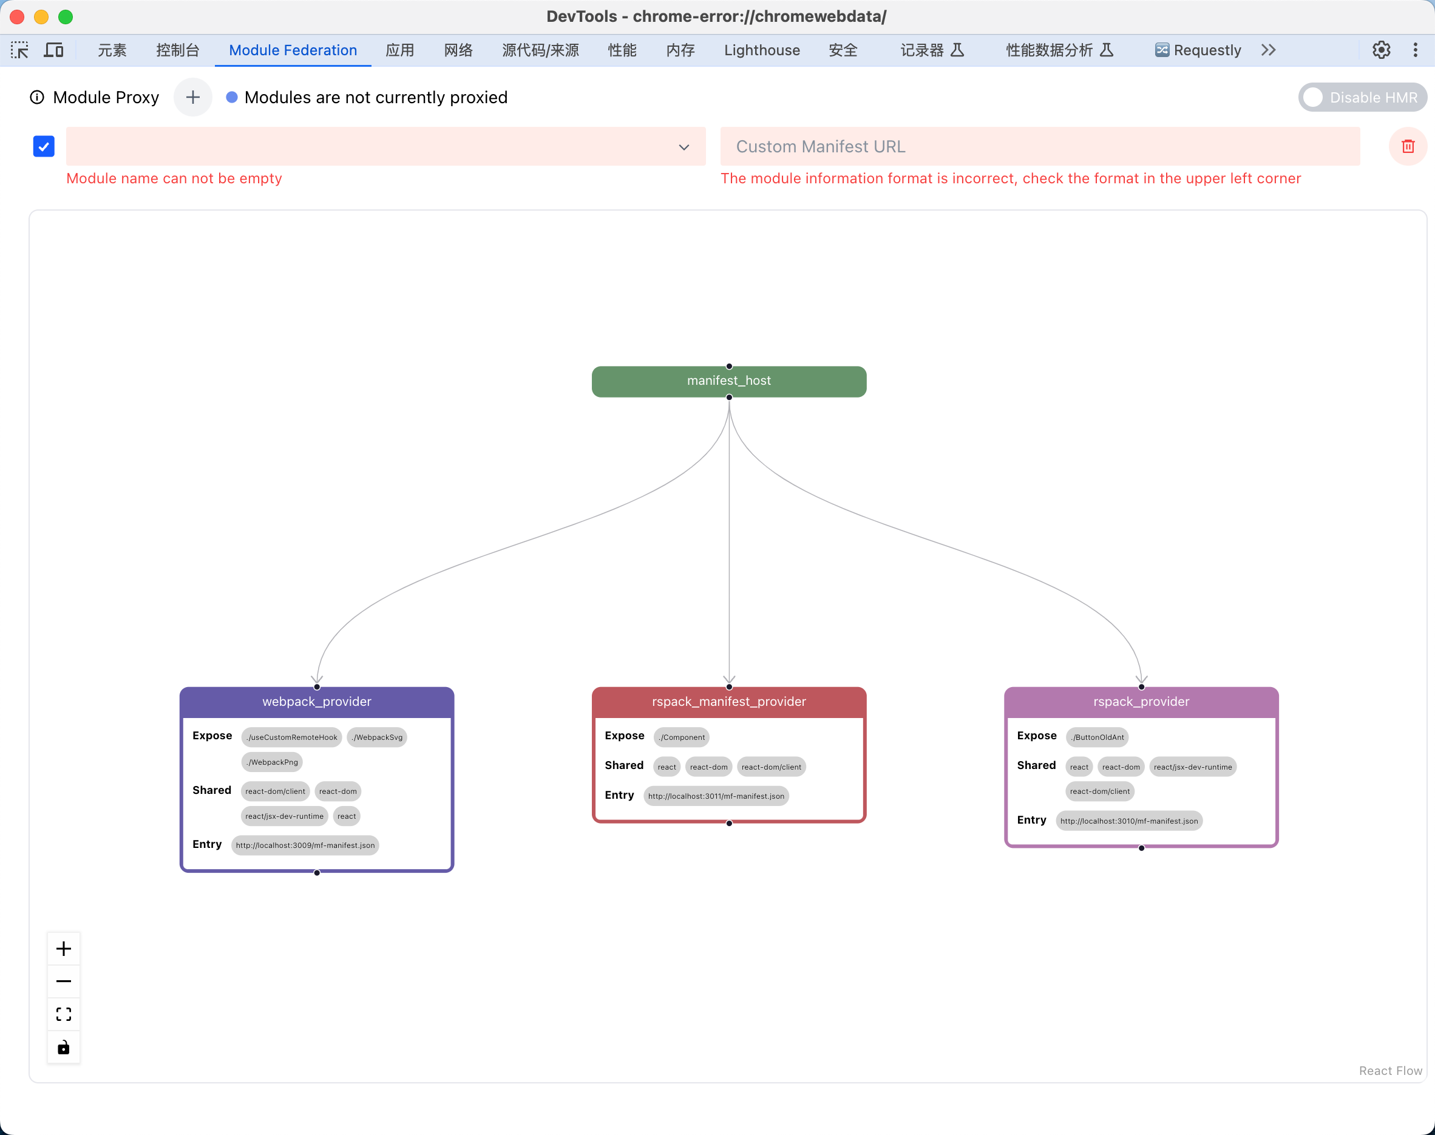Screen dimensions: 1435x1135
Task: Toggle the graph interactivity lock icon
Action: (64, 1048)
